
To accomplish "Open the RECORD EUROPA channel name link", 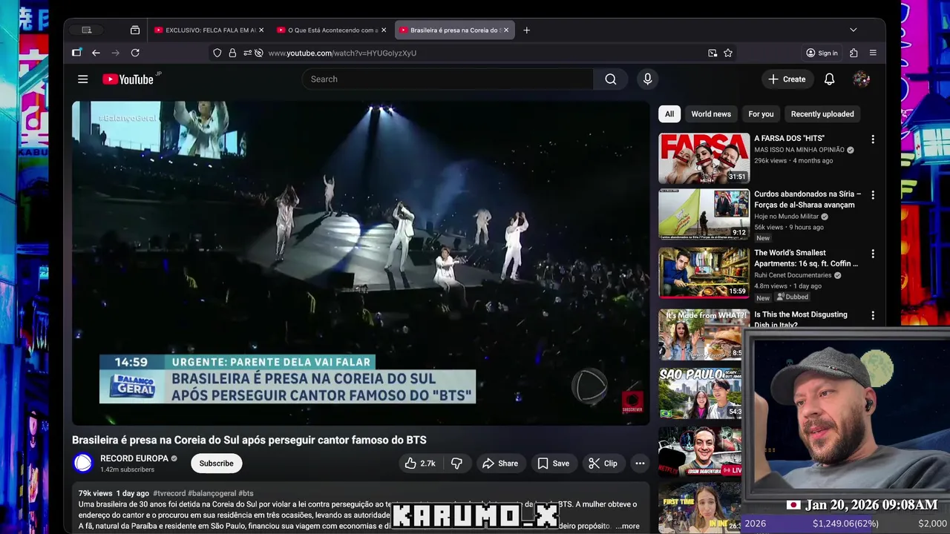I will pyautogui.click(x=134, y=458).
